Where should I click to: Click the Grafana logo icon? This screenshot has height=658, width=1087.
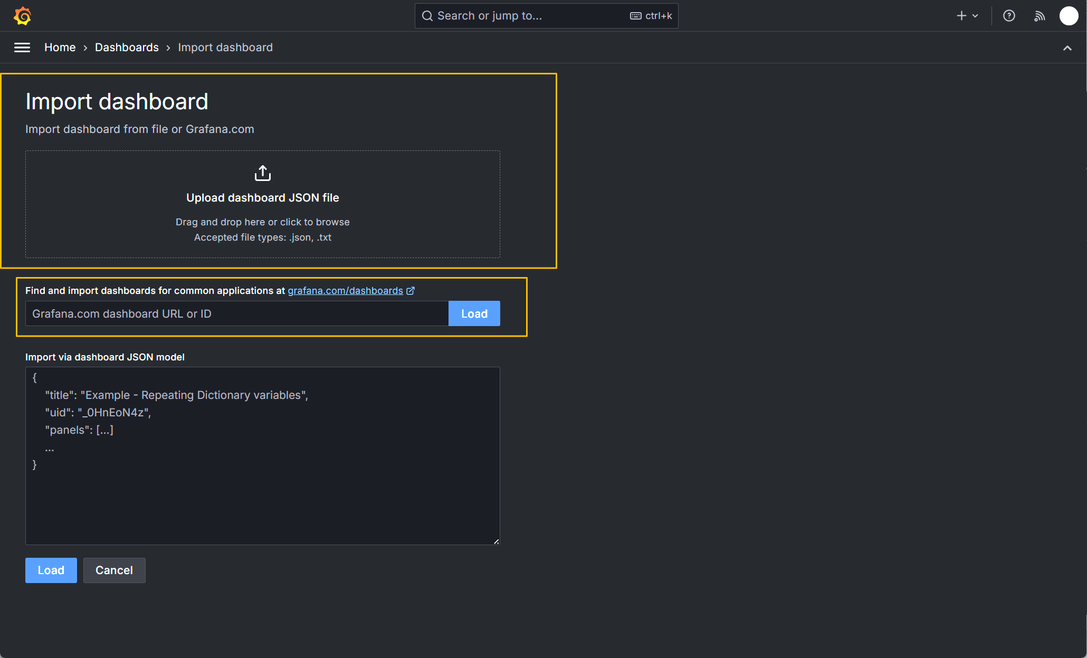coord(22,16)
